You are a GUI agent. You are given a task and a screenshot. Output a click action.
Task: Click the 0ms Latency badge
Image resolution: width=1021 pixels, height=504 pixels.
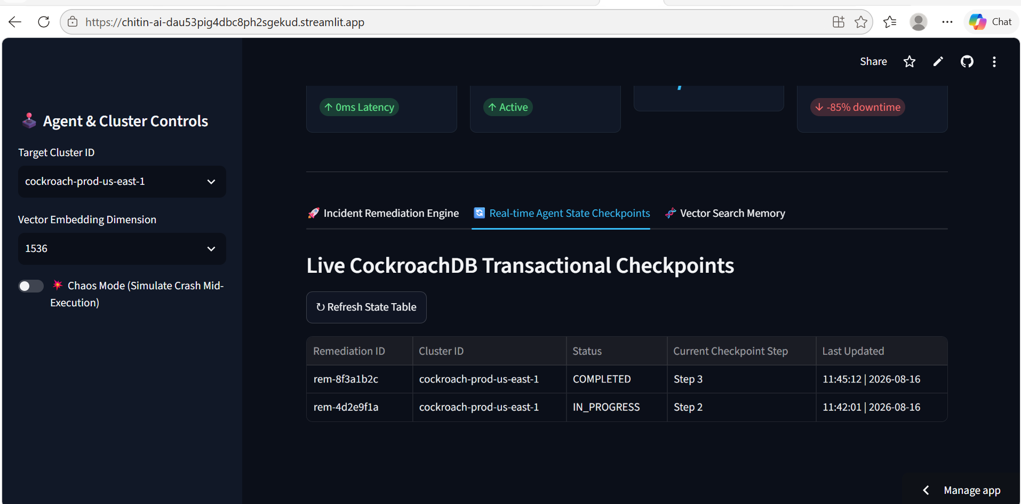(359, 107)
